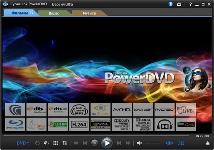Open the Фильмы tab
This screenshot has width=214, height=150.
pos(19,13)
